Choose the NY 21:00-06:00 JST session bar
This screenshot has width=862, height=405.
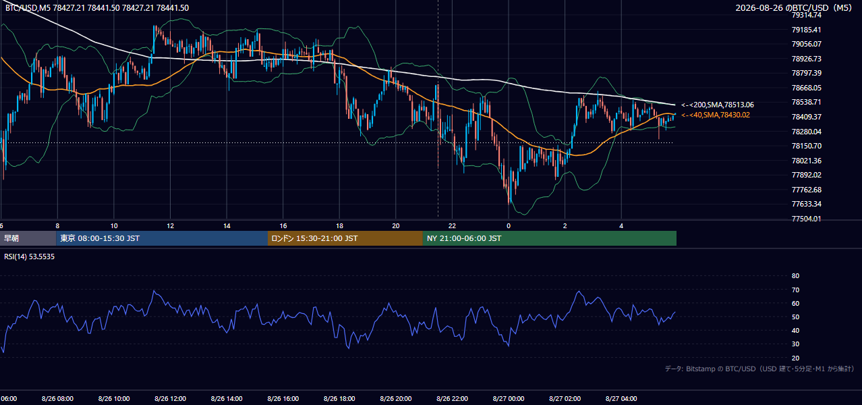[550, 238]
